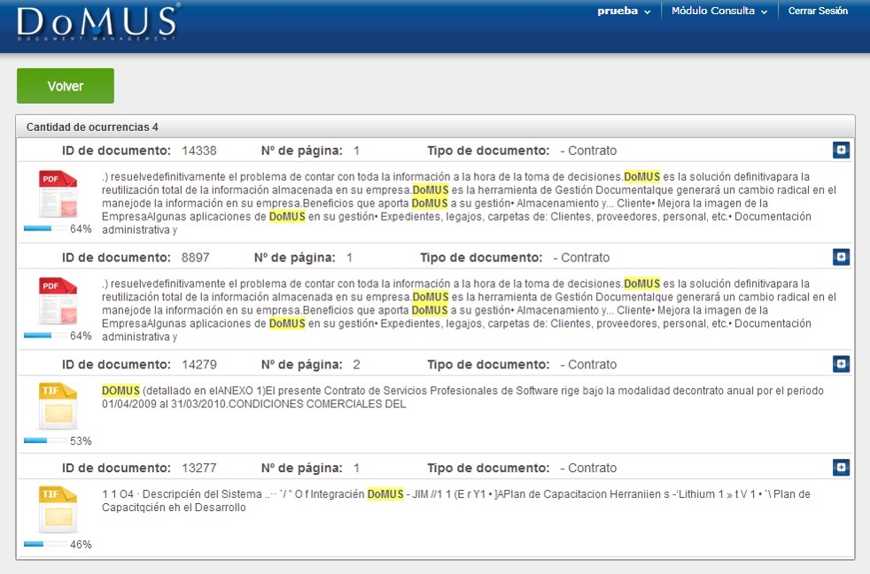This screenshot has width=870, height=574.
Task: Click the 53% percentage label
Action: [x=81, y=441]
